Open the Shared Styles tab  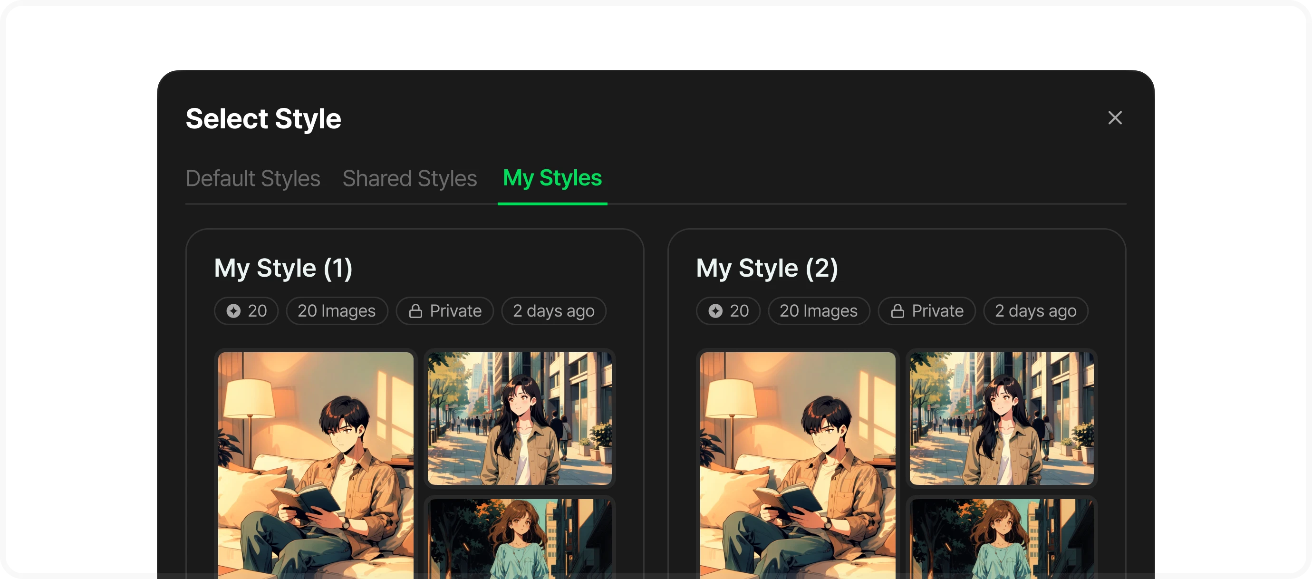tap(409, 178)
